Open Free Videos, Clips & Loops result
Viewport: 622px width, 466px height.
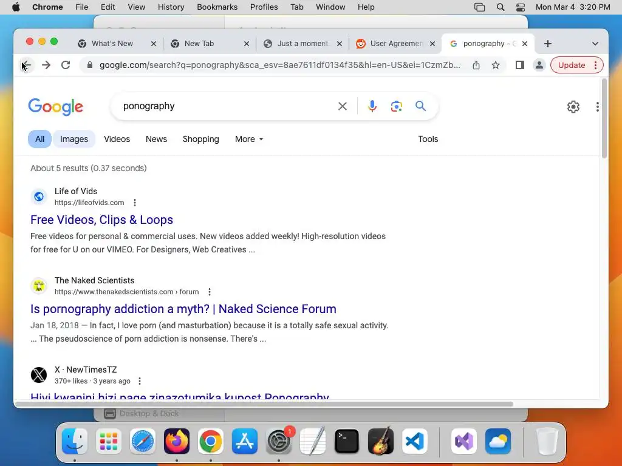tap(102, 220)
